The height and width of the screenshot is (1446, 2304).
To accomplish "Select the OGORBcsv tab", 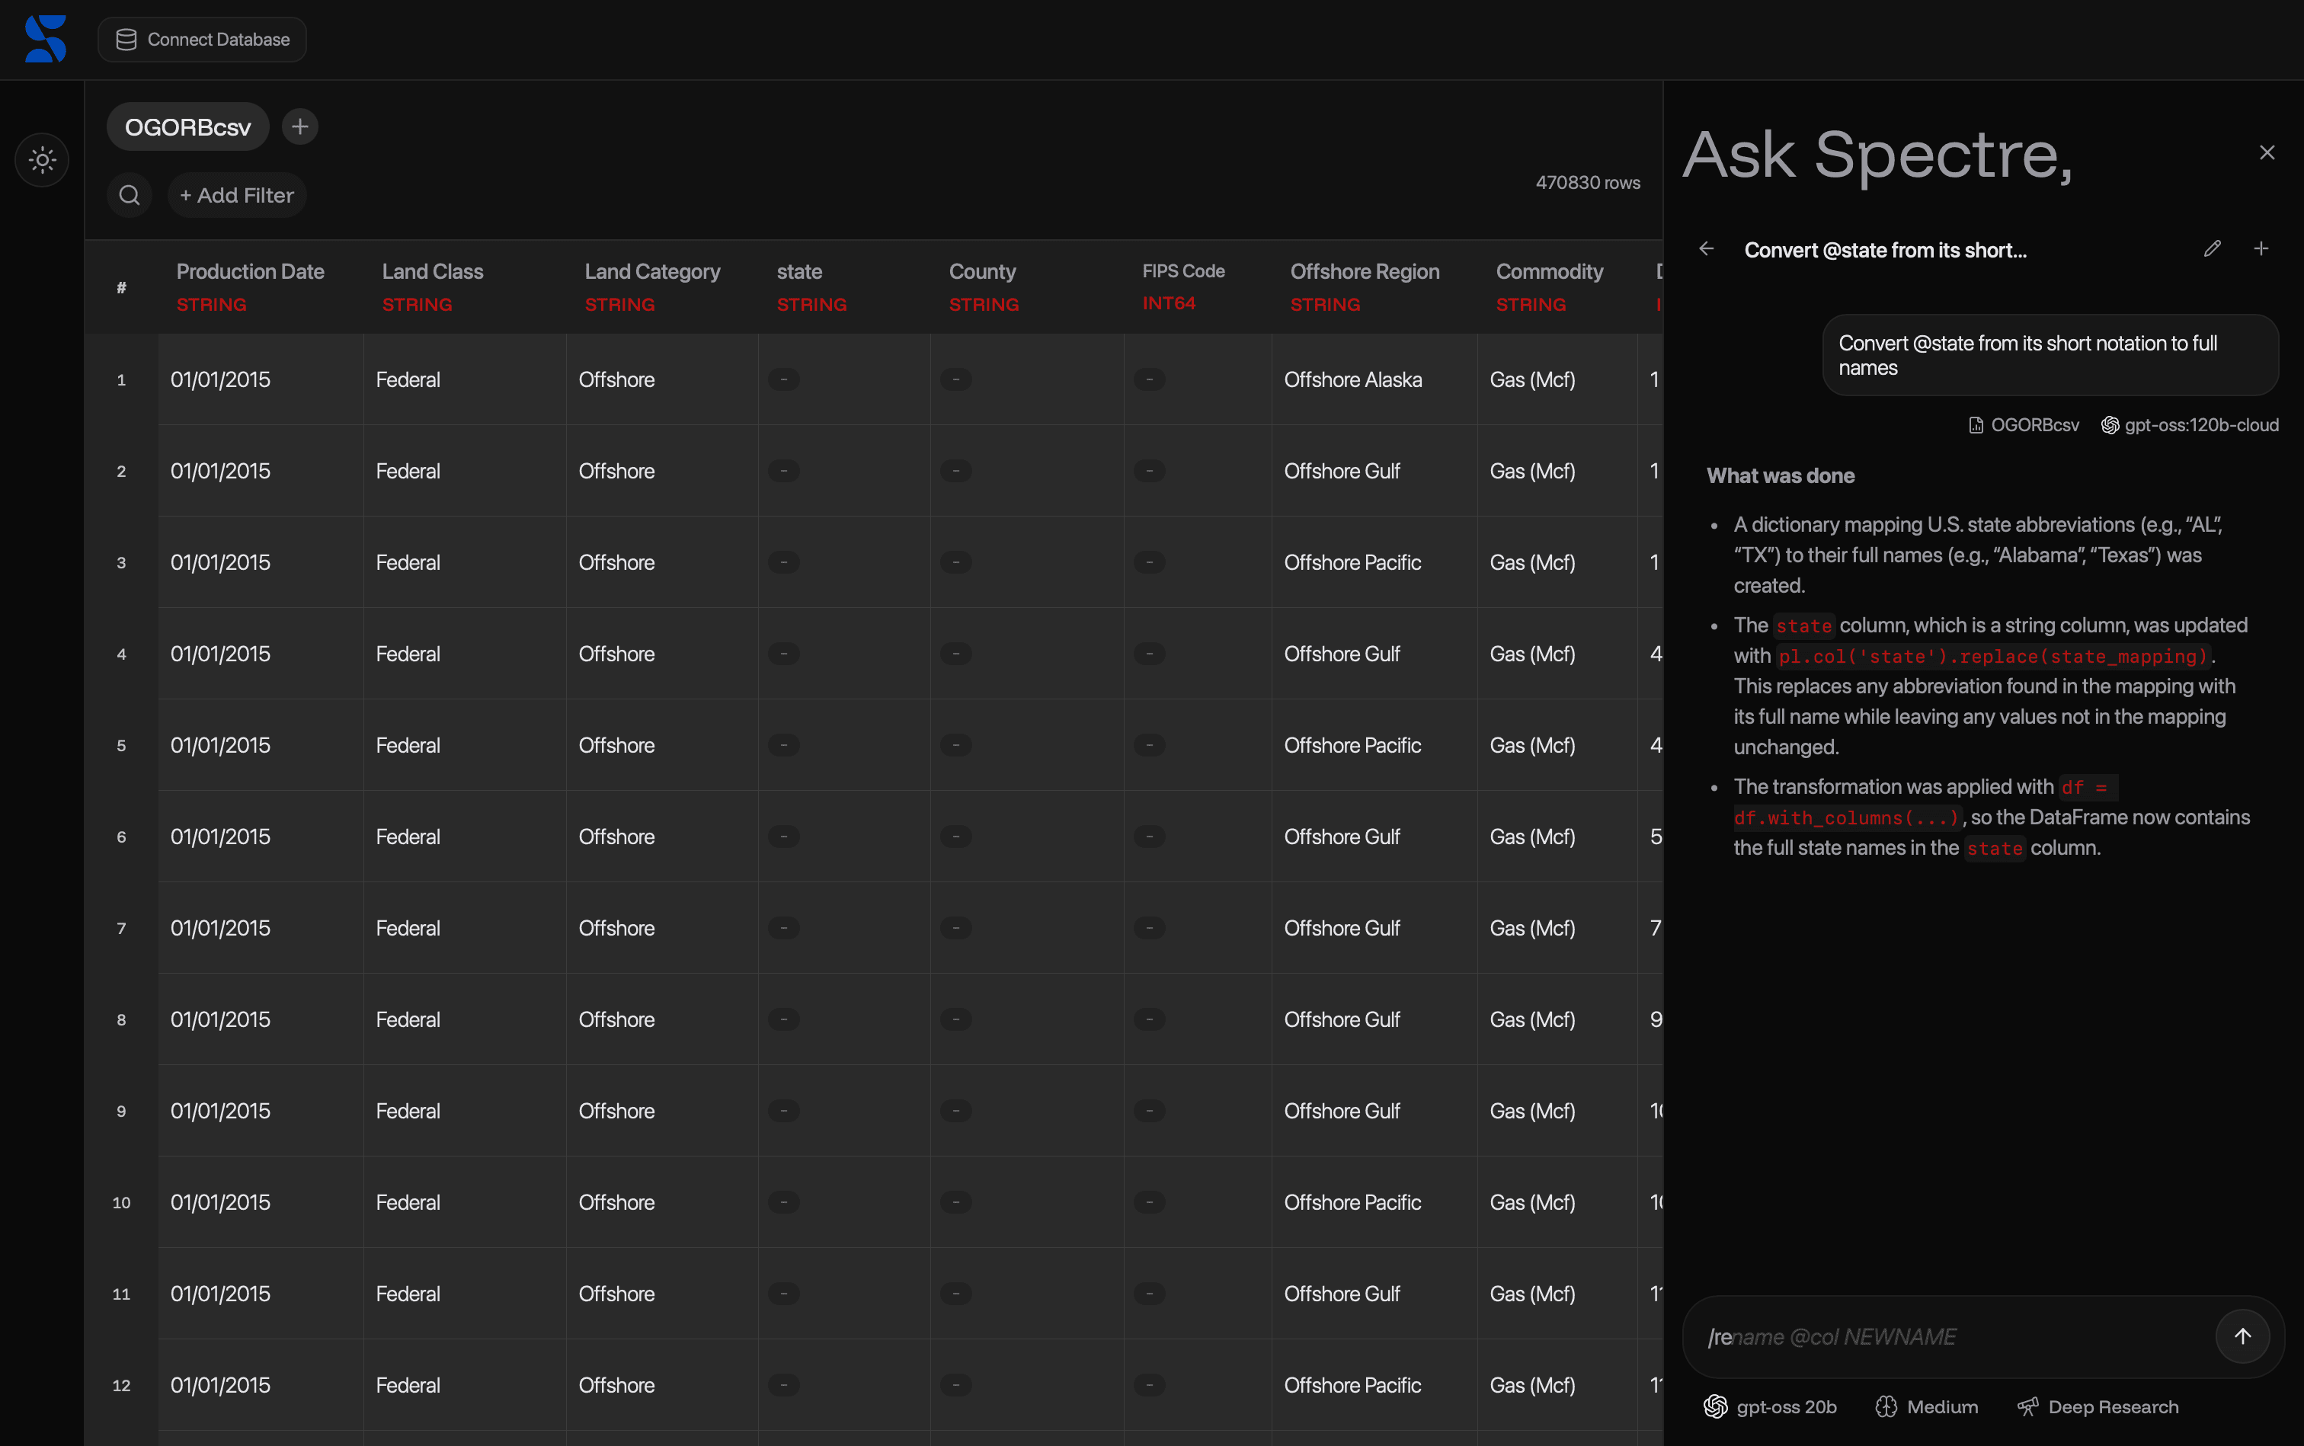I will click(x=187, y=126).
